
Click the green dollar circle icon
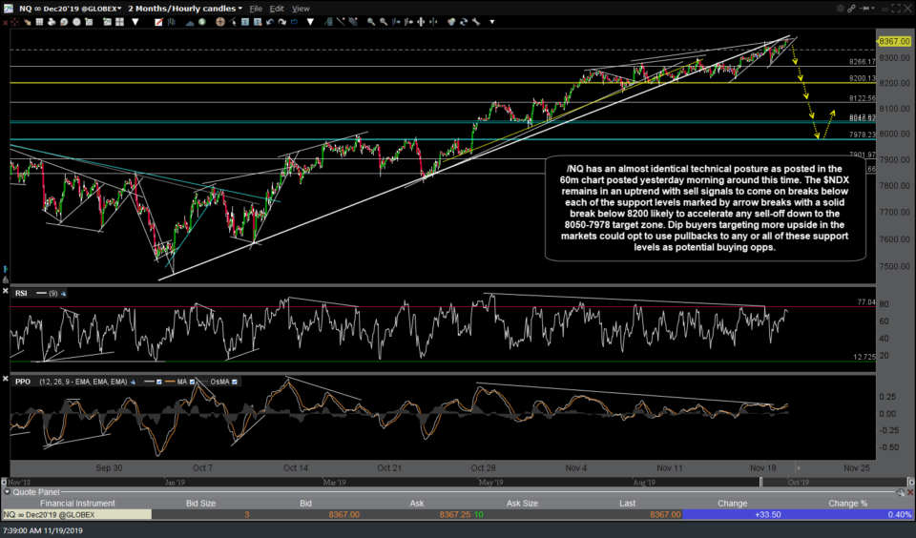click(x=201, y=22)
